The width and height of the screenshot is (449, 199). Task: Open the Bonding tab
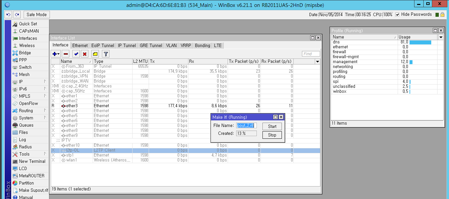pos(202,45)
